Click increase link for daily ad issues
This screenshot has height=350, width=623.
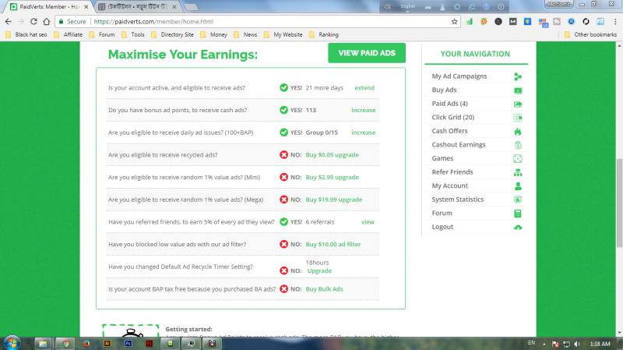[x=363, y=133]
